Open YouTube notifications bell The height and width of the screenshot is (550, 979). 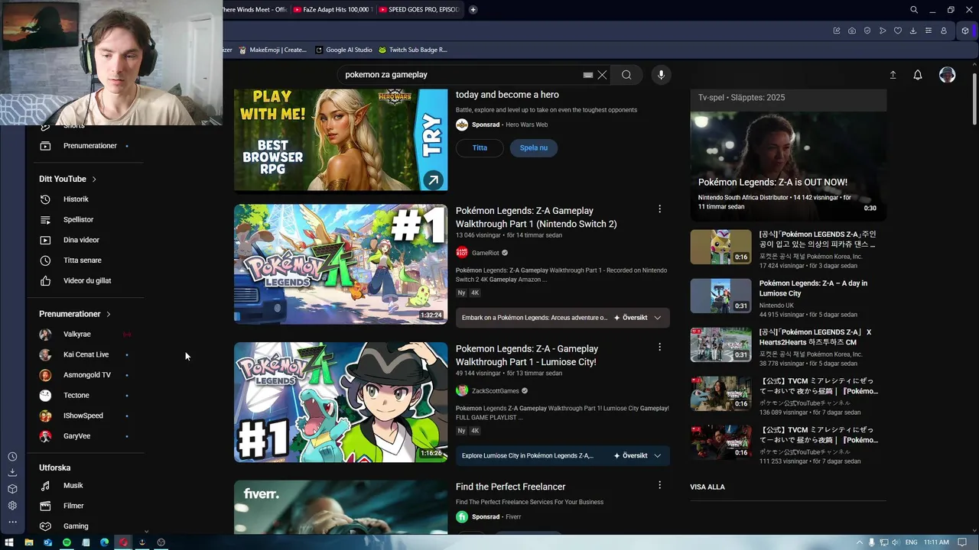tap(918, 75)
